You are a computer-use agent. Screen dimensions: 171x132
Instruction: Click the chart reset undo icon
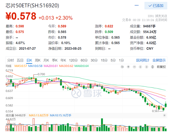click(122, 67)
